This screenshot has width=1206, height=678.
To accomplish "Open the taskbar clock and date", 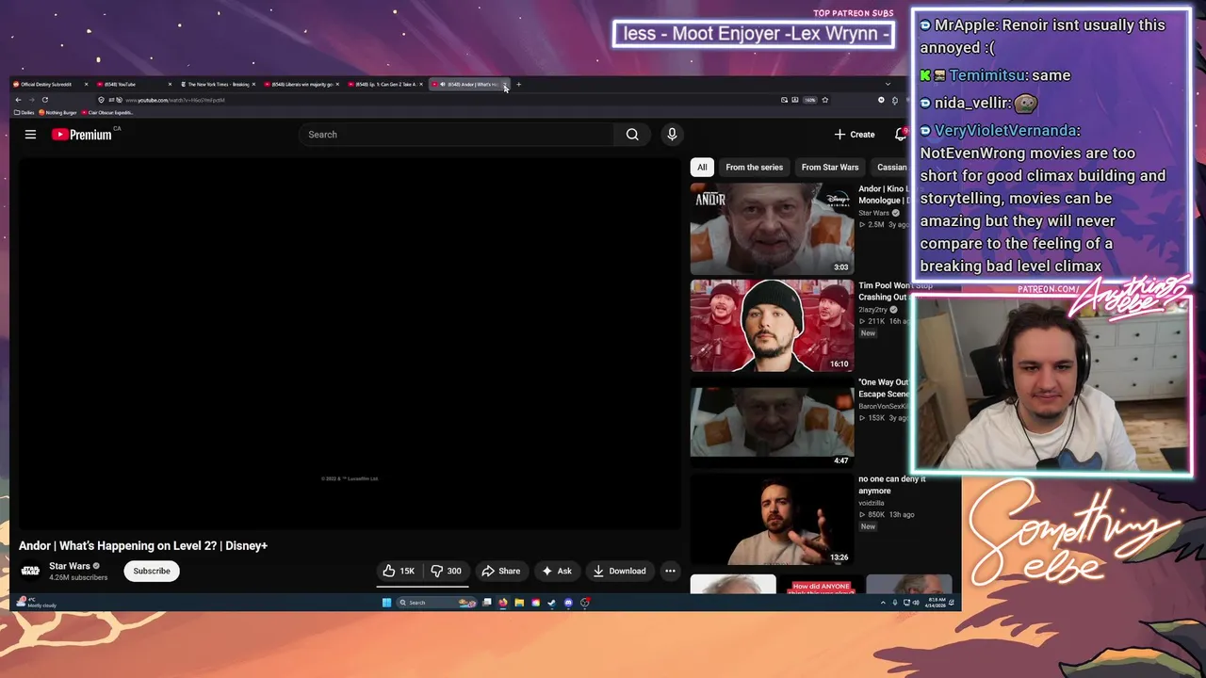I will (937, 603).
